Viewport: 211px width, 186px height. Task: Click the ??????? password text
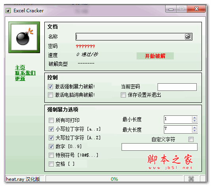pyautogui.click(x=86, y=46)
